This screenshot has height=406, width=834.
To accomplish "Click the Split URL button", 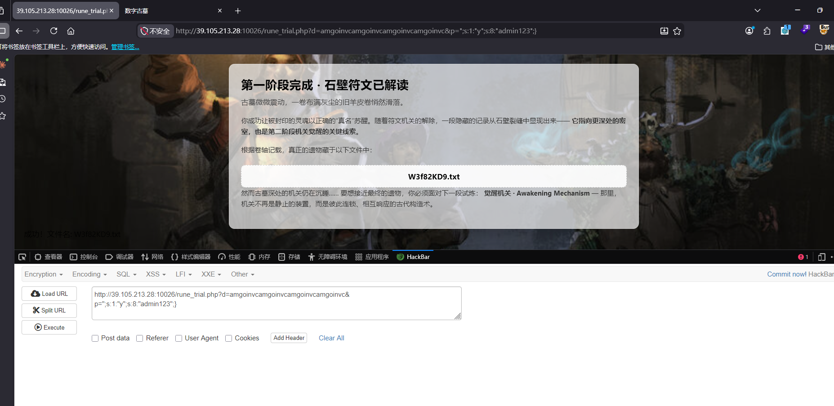I will tap(49, 310).
